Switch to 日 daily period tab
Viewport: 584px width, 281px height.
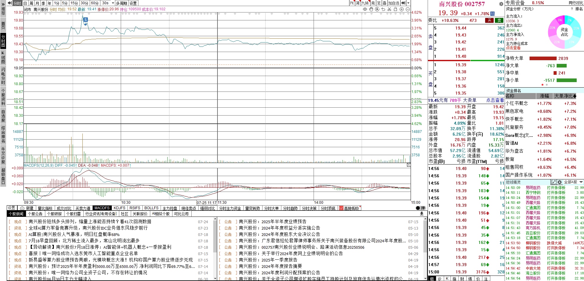tap(25, 3)
